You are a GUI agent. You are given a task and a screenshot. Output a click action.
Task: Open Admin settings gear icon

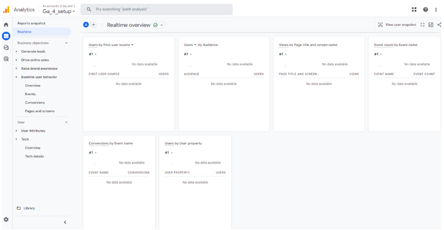(6, 219)
